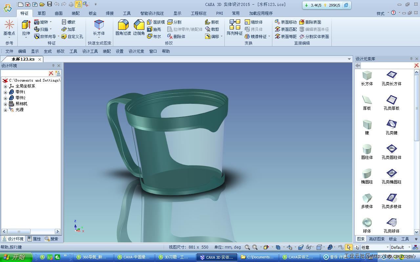Image resolution: width=420 pixels, height=262 pixels.
Task: Click the 开始 Start button on taskbar
Action: coord(16,257)
